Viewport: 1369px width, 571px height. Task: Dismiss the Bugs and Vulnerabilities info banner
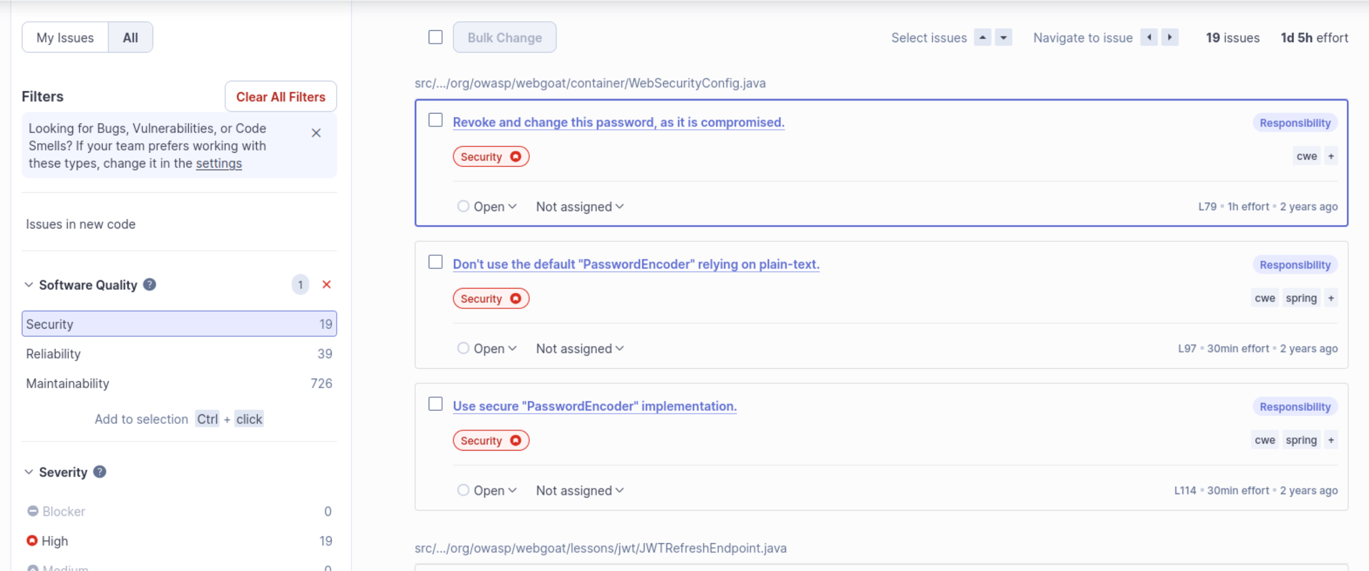tap(316, 133)
